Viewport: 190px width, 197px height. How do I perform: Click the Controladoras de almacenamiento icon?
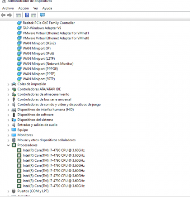(14, 94)
